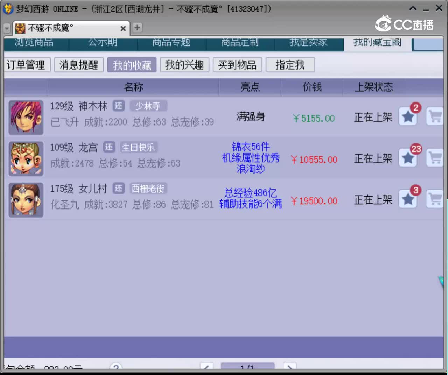Click the 西栅老街 server tag
The image size is (448, 375).
[x=148, y=189]
